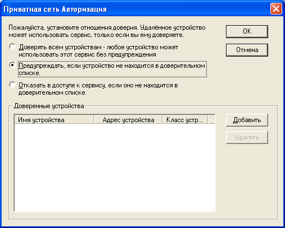
Task: Confirm the dialog with the OK button
Action: (x=247, y=31)
